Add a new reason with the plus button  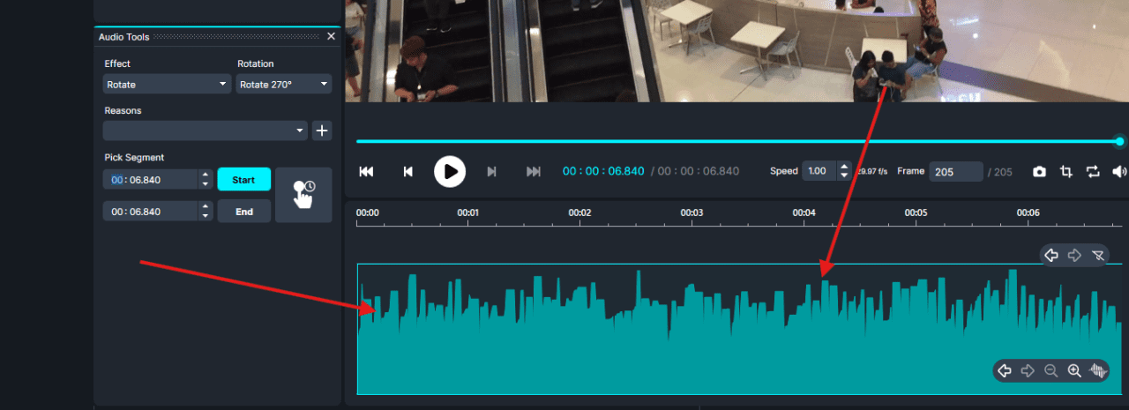click(323, 130)
